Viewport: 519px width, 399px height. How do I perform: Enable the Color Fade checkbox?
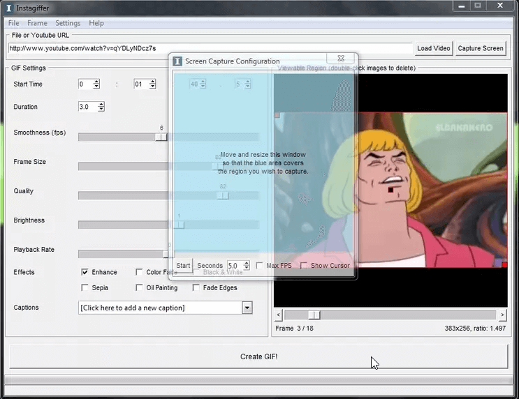click(x=139, y=272)
